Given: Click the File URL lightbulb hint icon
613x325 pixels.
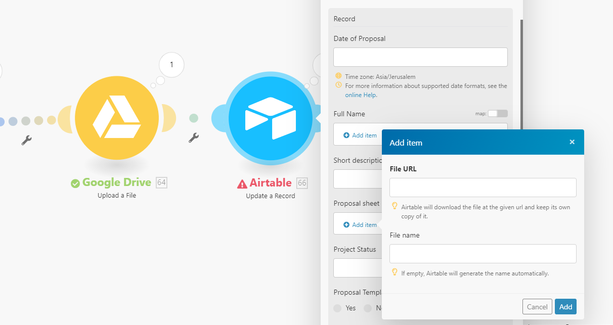Looking at the screenshot, I should [x=395, y=206].
